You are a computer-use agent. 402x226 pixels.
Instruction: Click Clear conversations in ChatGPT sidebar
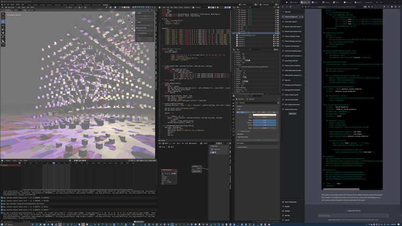coord(290,202)
